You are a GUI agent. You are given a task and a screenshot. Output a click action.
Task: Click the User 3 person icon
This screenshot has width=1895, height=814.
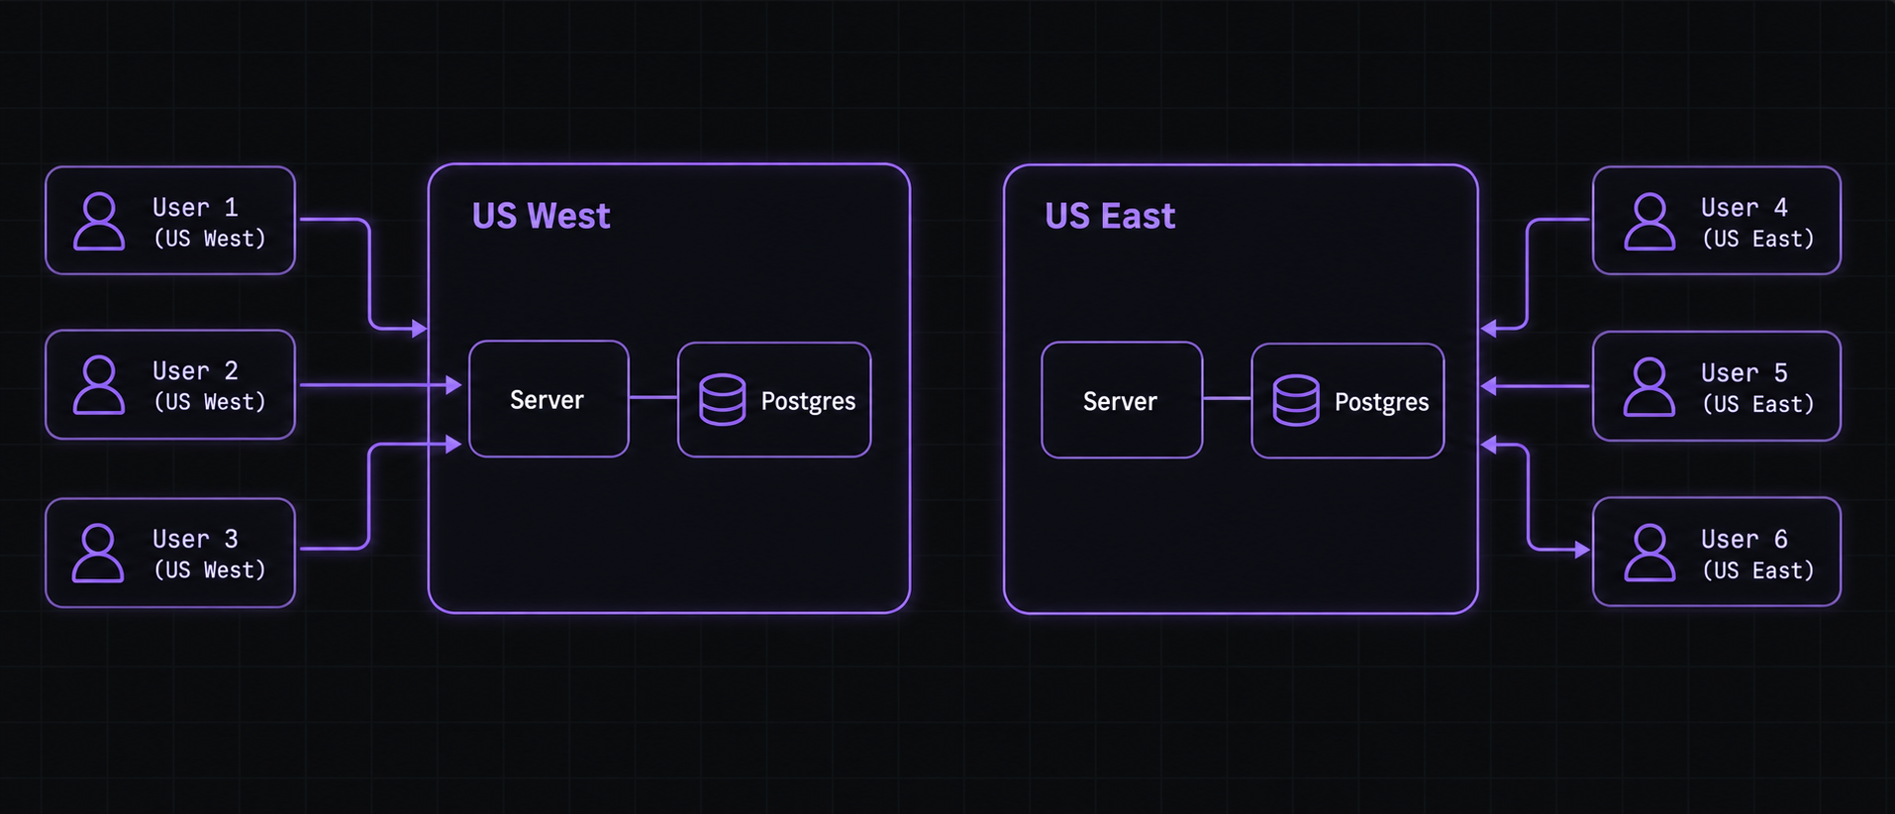coord(98,553)
